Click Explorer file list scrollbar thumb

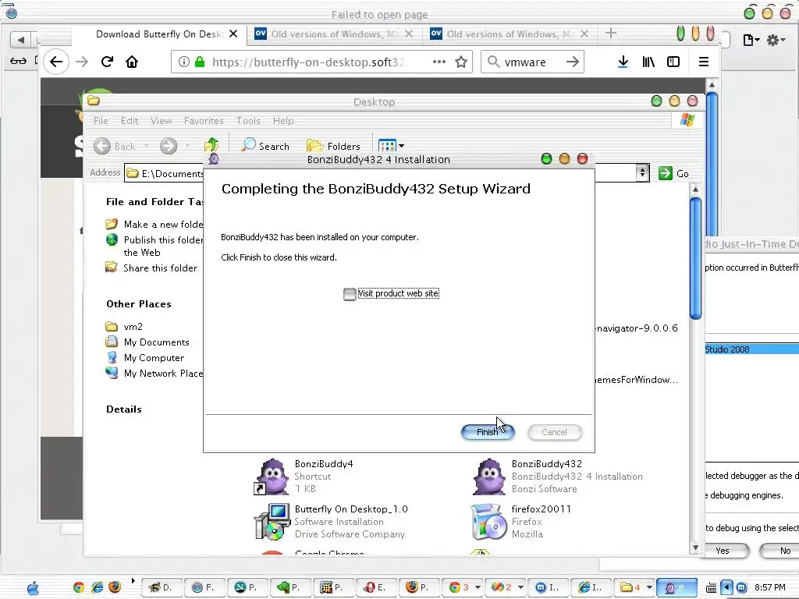[695, 258]
